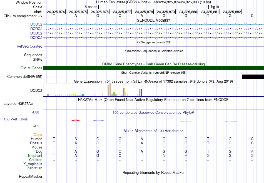Click the GTEx 'Gene Expression in 54 tissues' title
Screen dimensions: 264x183
tap(153, 81)
